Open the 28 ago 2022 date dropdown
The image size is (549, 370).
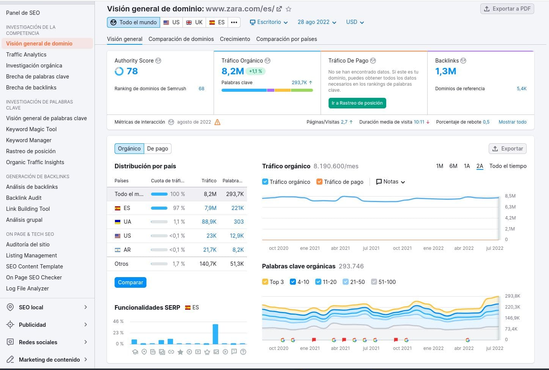317,22
